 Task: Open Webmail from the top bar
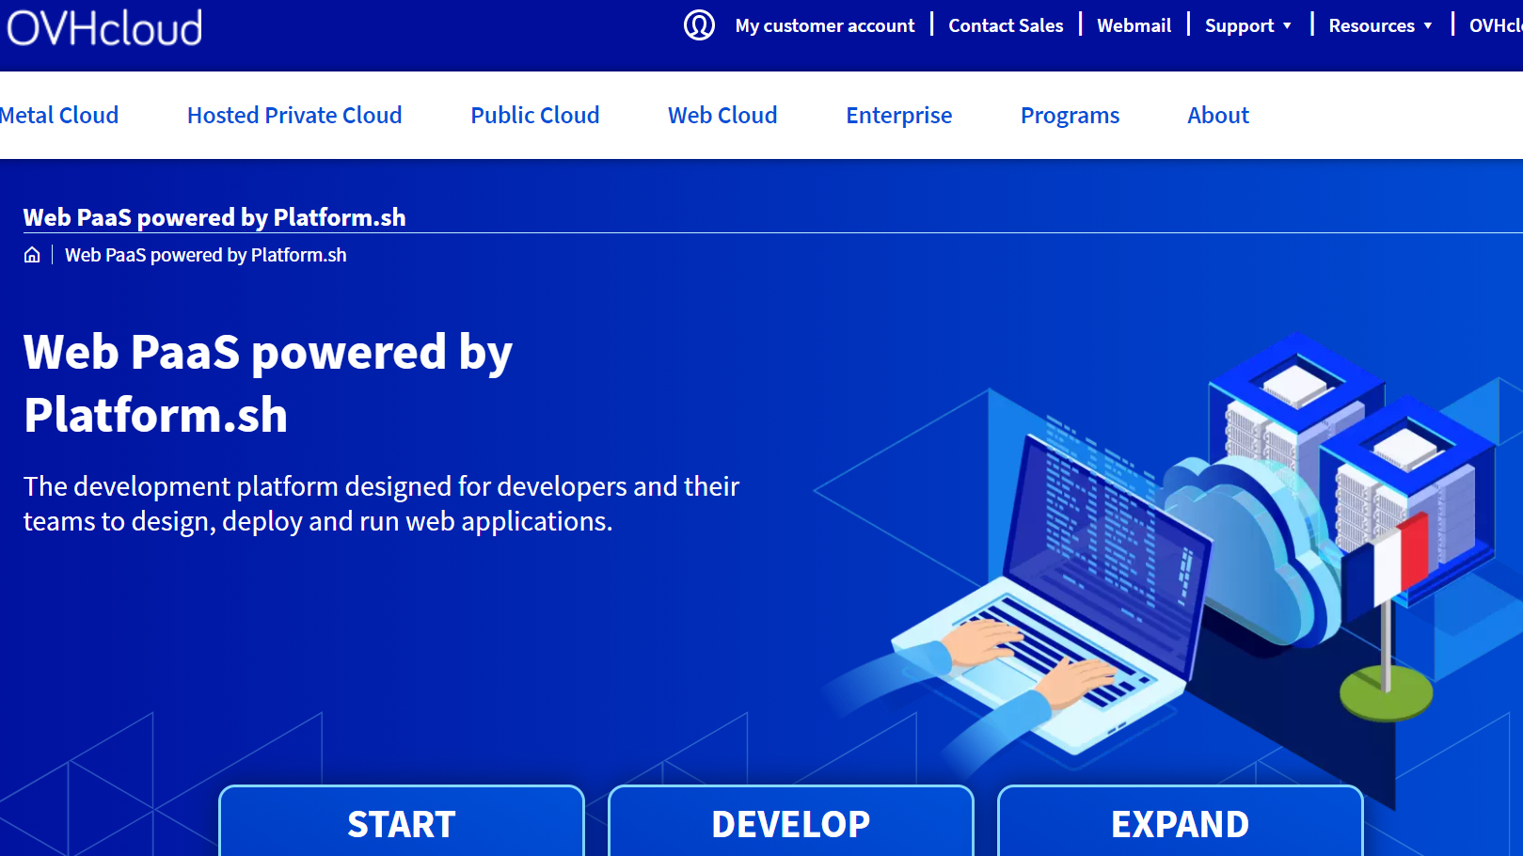(x=1134, y=25)
